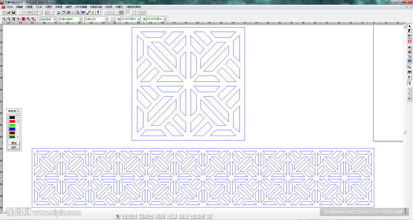The width and height of the screenshot is (413, 220).
Task: Open the T文本 menu
Action: click(x=39, y=7)
